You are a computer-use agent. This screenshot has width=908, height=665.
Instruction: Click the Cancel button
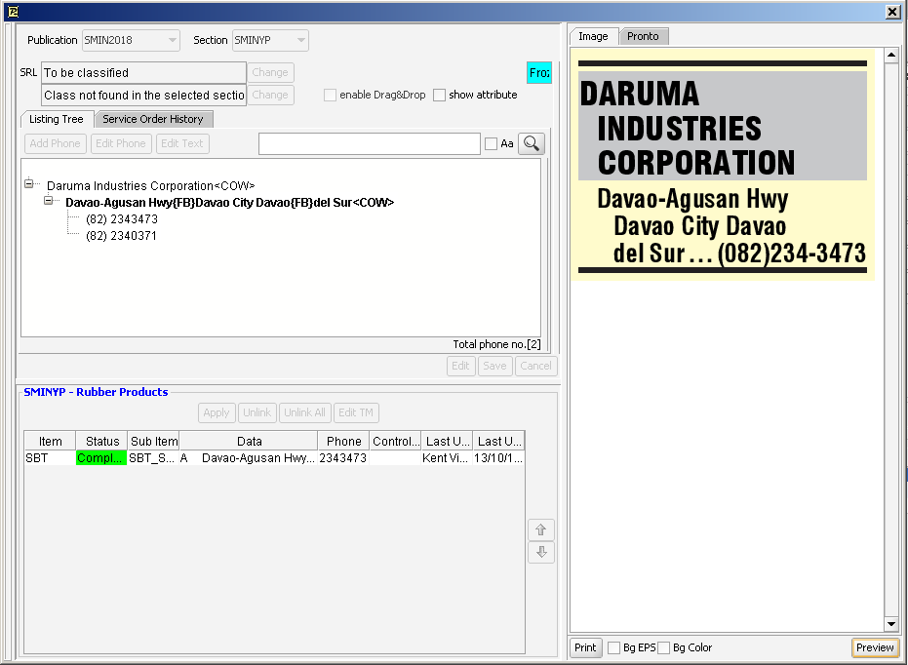[536, 366]
